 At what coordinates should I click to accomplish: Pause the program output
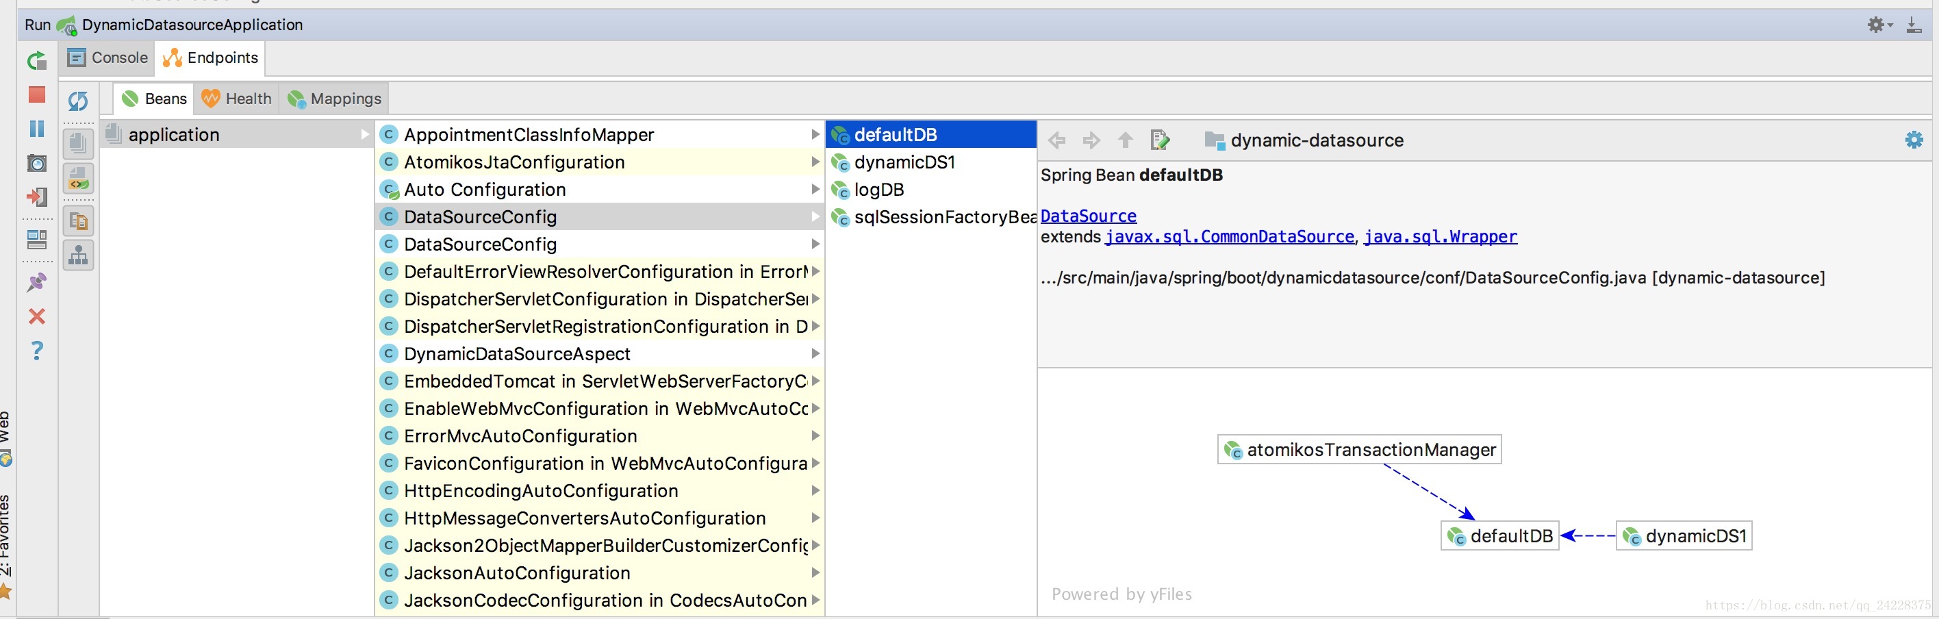click(x=37, y=129)
